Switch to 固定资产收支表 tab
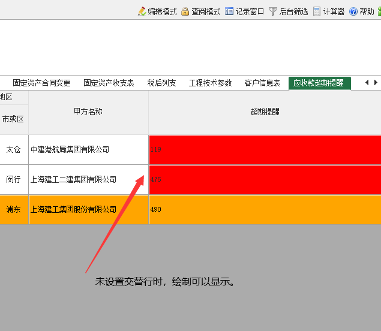381x331 pixels. point(109,83)
